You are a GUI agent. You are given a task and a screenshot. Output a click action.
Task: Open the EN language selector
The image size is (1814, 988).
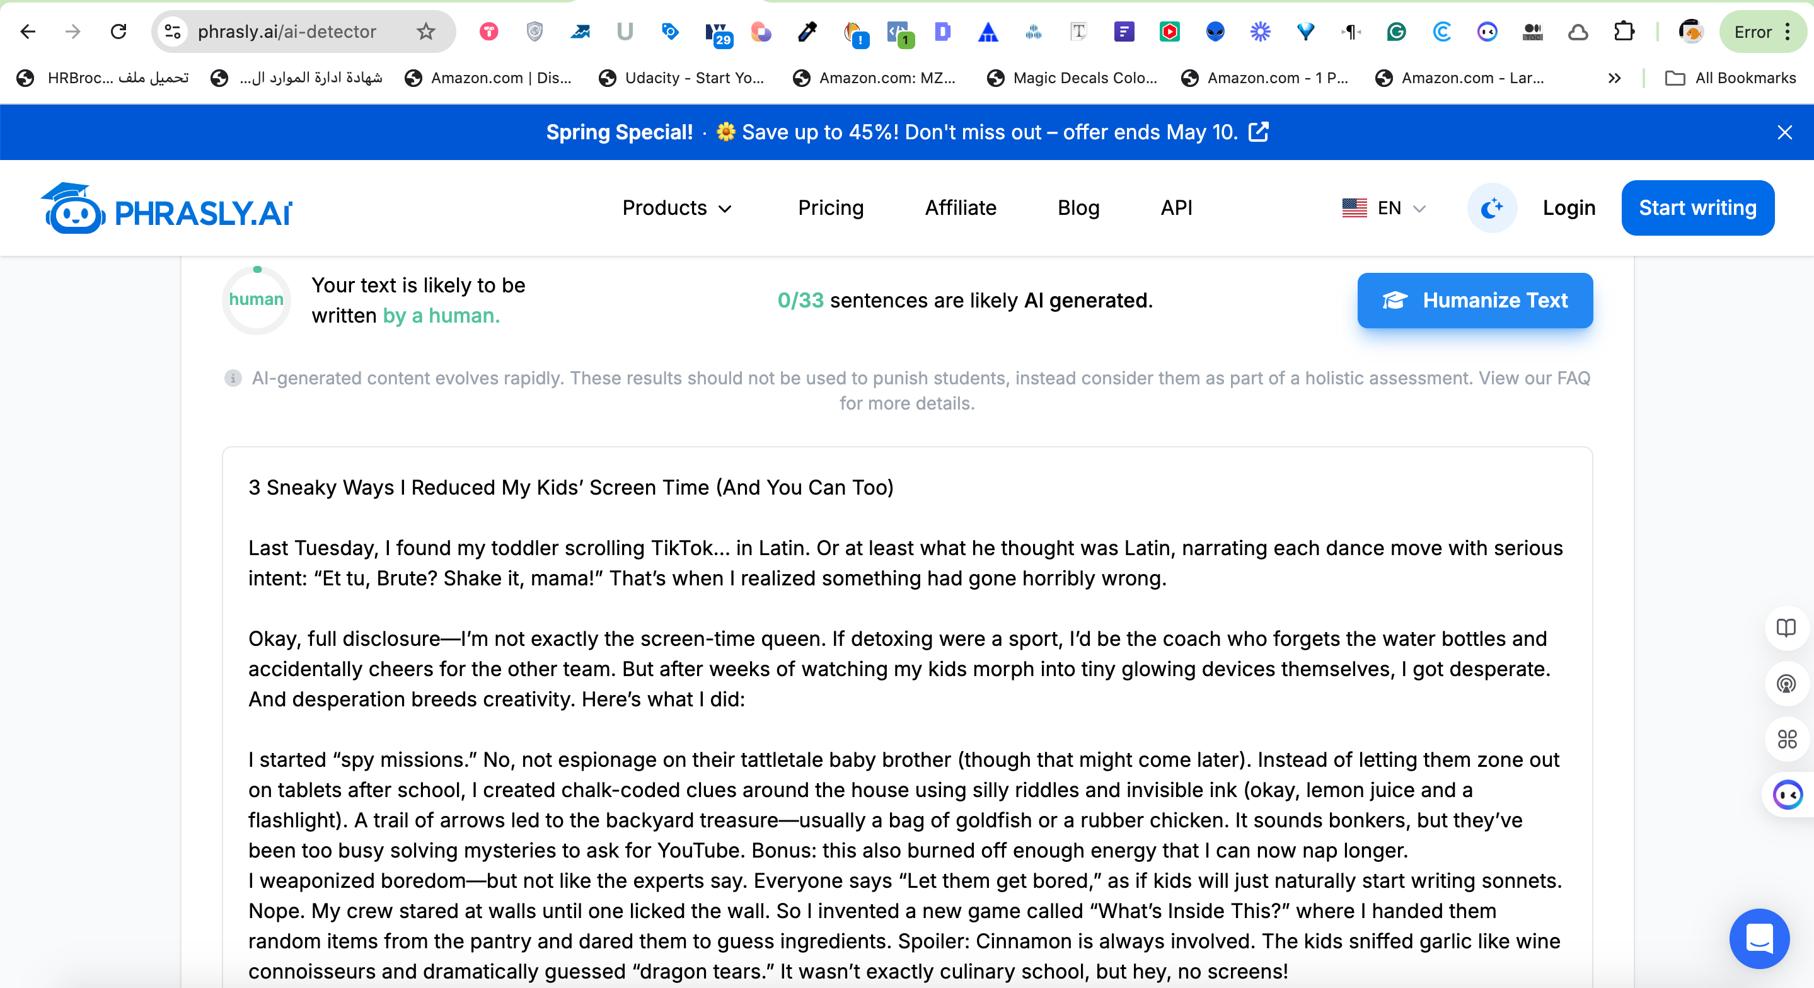pyautogui.click(x=1384, y=208)
